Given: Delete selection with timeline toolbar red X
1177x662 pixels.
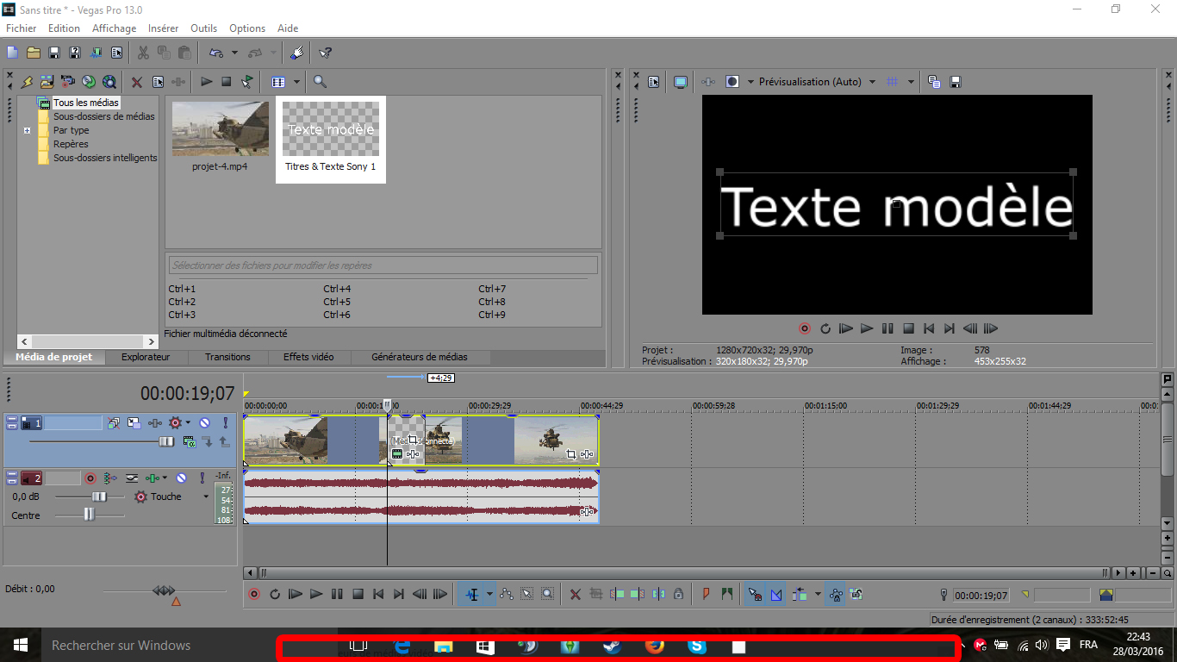Looking at the screenshot, I should point(576,594).
